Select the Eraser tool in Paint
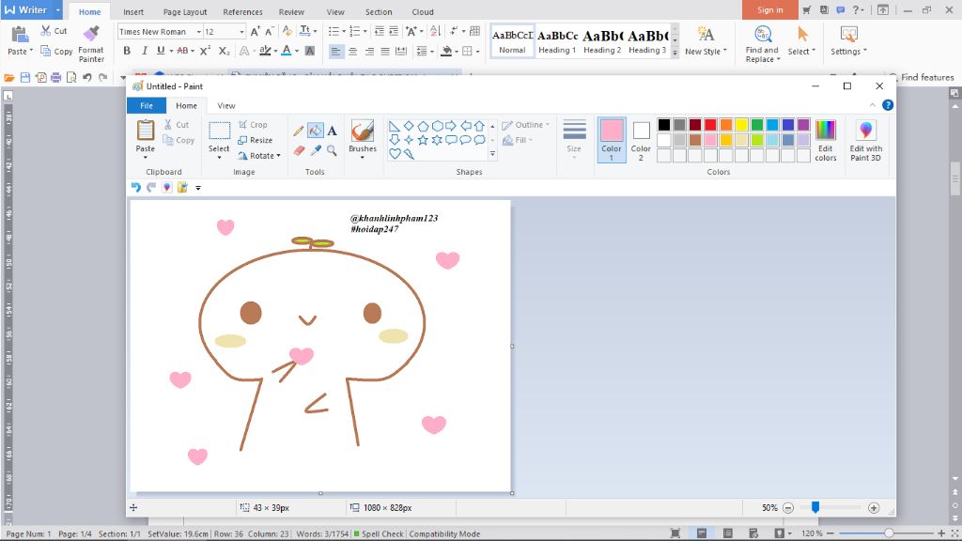 pyautogui.click(x=299, y=150)
